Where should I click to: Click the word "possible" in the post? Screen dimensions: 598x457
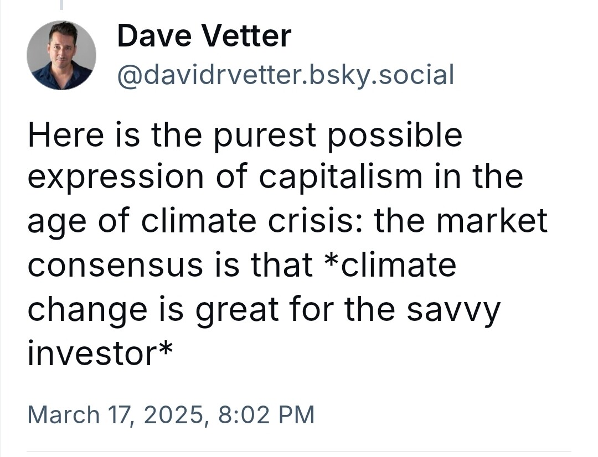coord(395,136)
